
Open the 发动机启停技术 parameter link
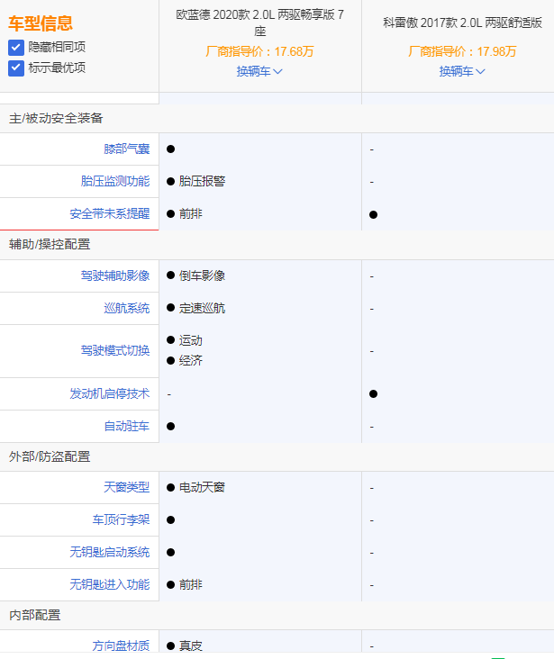tap(110, 394)
